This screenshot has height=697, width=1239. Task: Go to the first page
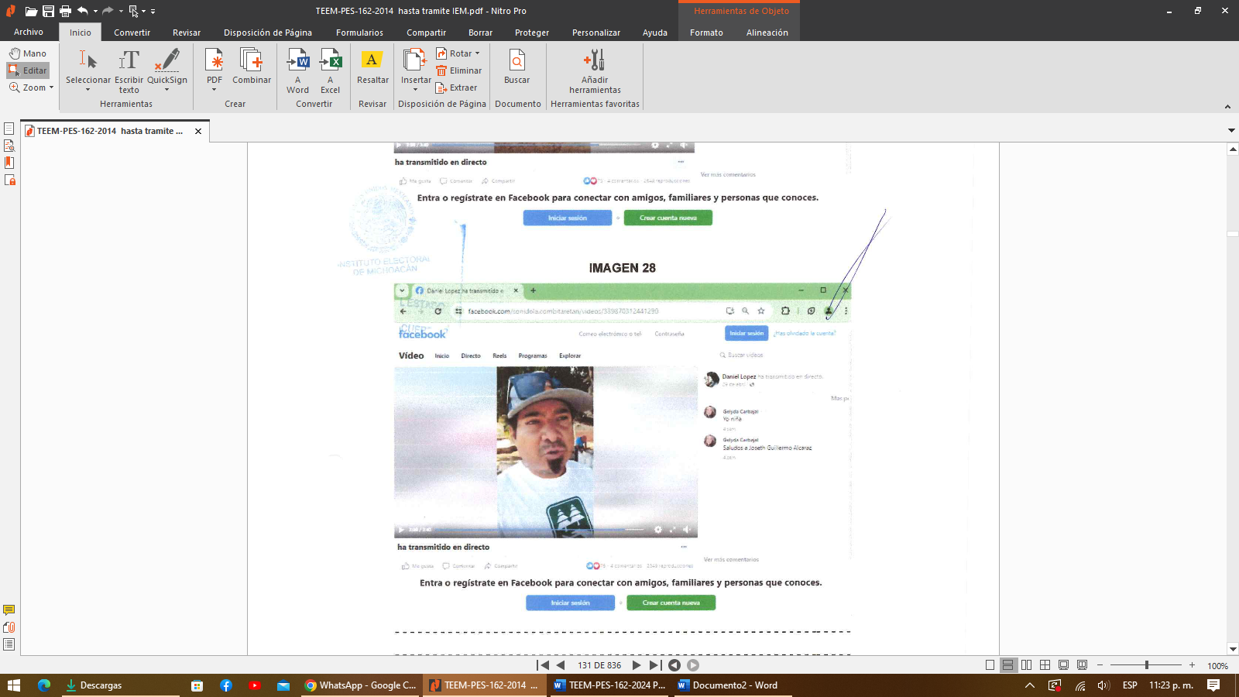click(543, 665)
